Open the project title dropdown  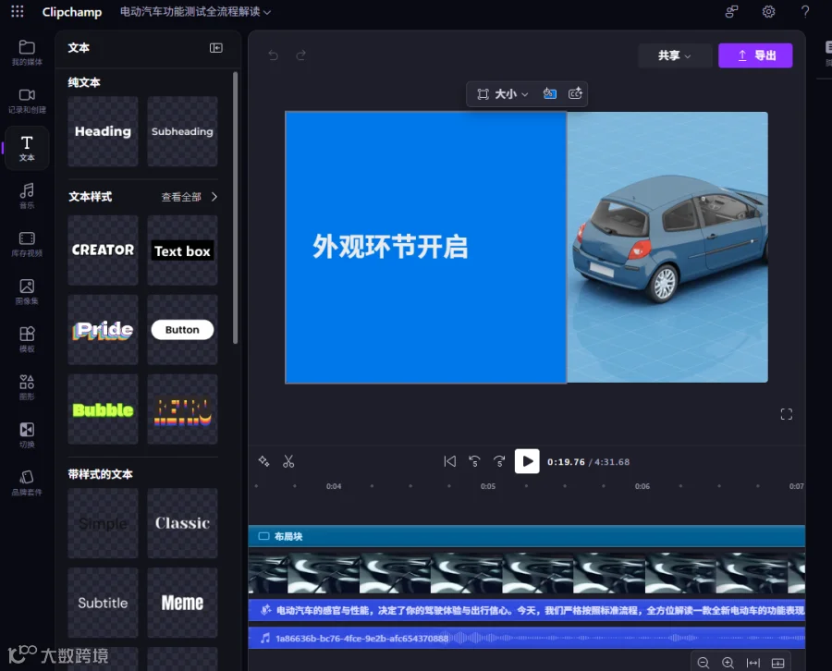pos(195,12)
